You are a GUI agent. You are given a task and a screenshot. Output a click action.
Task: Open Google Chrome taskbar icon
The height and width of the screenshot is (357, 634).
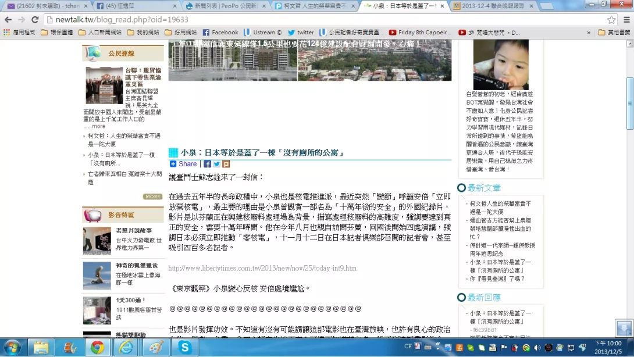coord(97,347)
